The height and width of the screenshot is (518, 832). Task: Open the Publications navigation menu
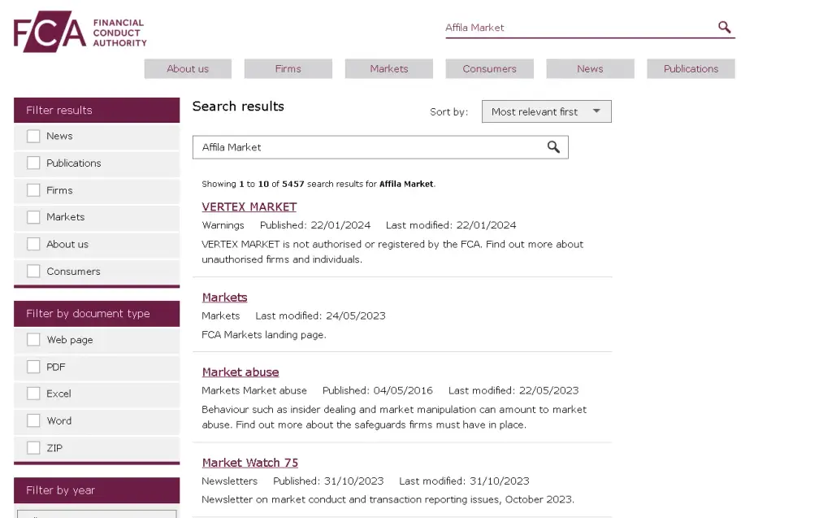[x=691, y=68]
